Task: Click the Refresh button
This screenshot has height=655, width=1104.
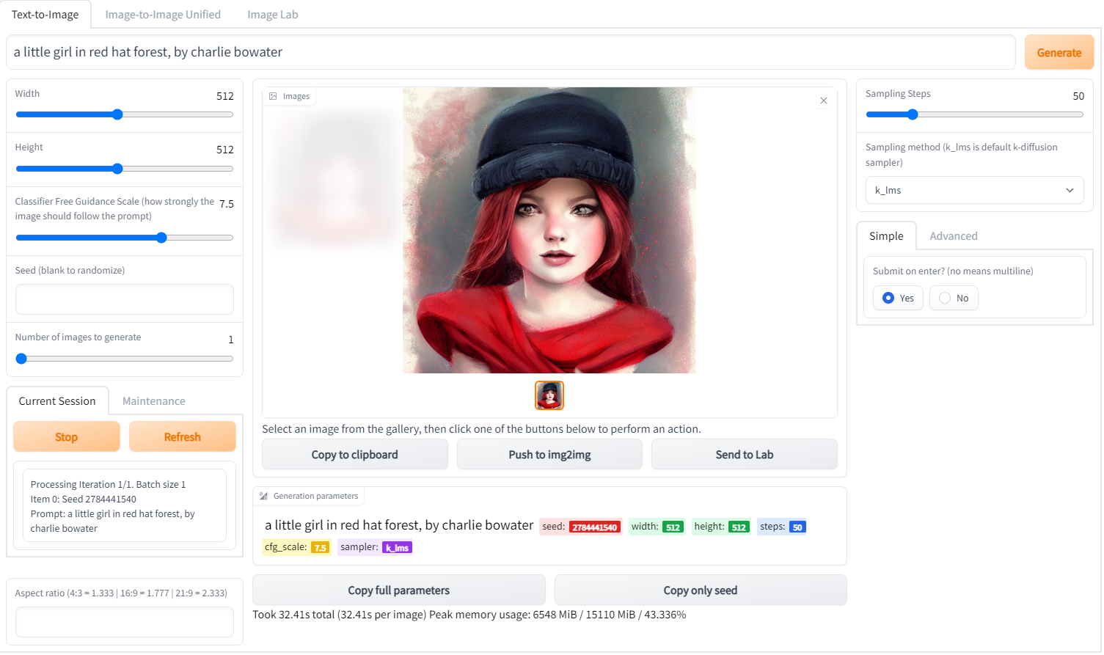Action: click(x=183, y=437)
